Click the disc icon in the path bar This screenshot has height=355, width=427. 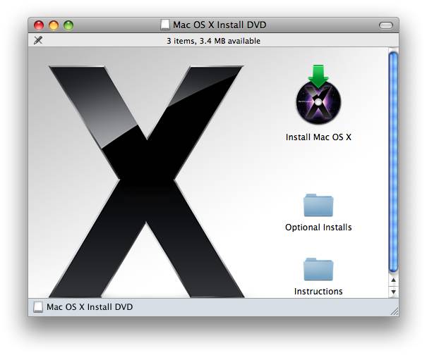click(x=38, y=307)
